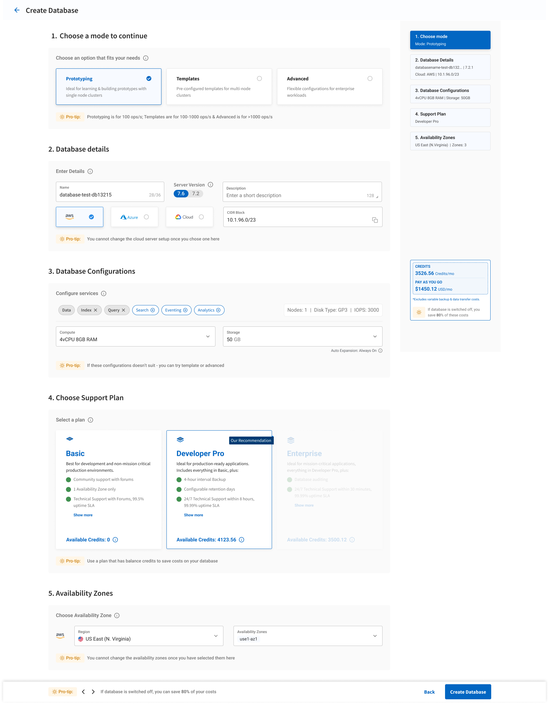Remove the Query service tag
Image resolution: width=549 pixels, height=704 pixels.
tap(124, 310)
